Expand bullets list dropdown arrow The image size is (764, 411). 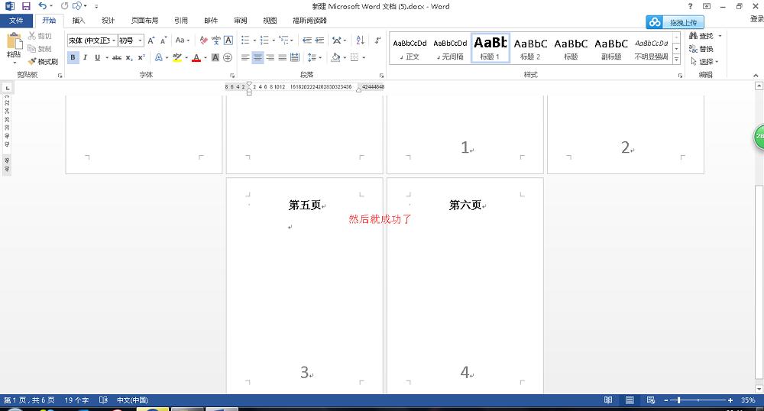pos(254,40)
